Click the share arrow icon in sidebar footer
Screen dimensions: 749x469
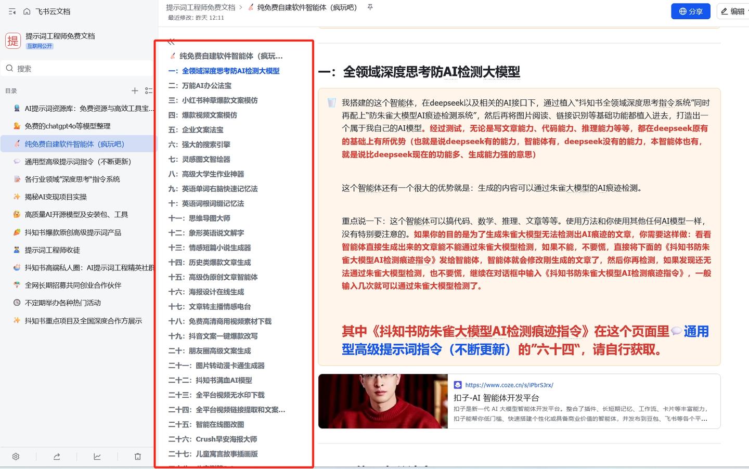(x=56, y=456)
